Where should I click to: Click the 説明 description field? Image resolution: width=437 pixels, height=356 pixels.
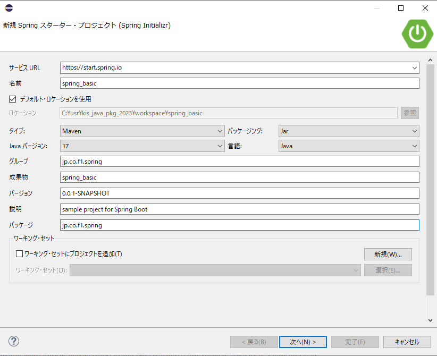coord(239,209)
